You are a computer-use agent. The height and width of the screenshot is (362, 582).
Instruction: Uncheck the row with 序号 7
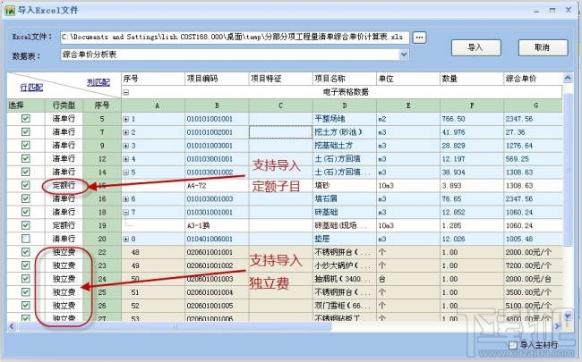tap(26, 132)
